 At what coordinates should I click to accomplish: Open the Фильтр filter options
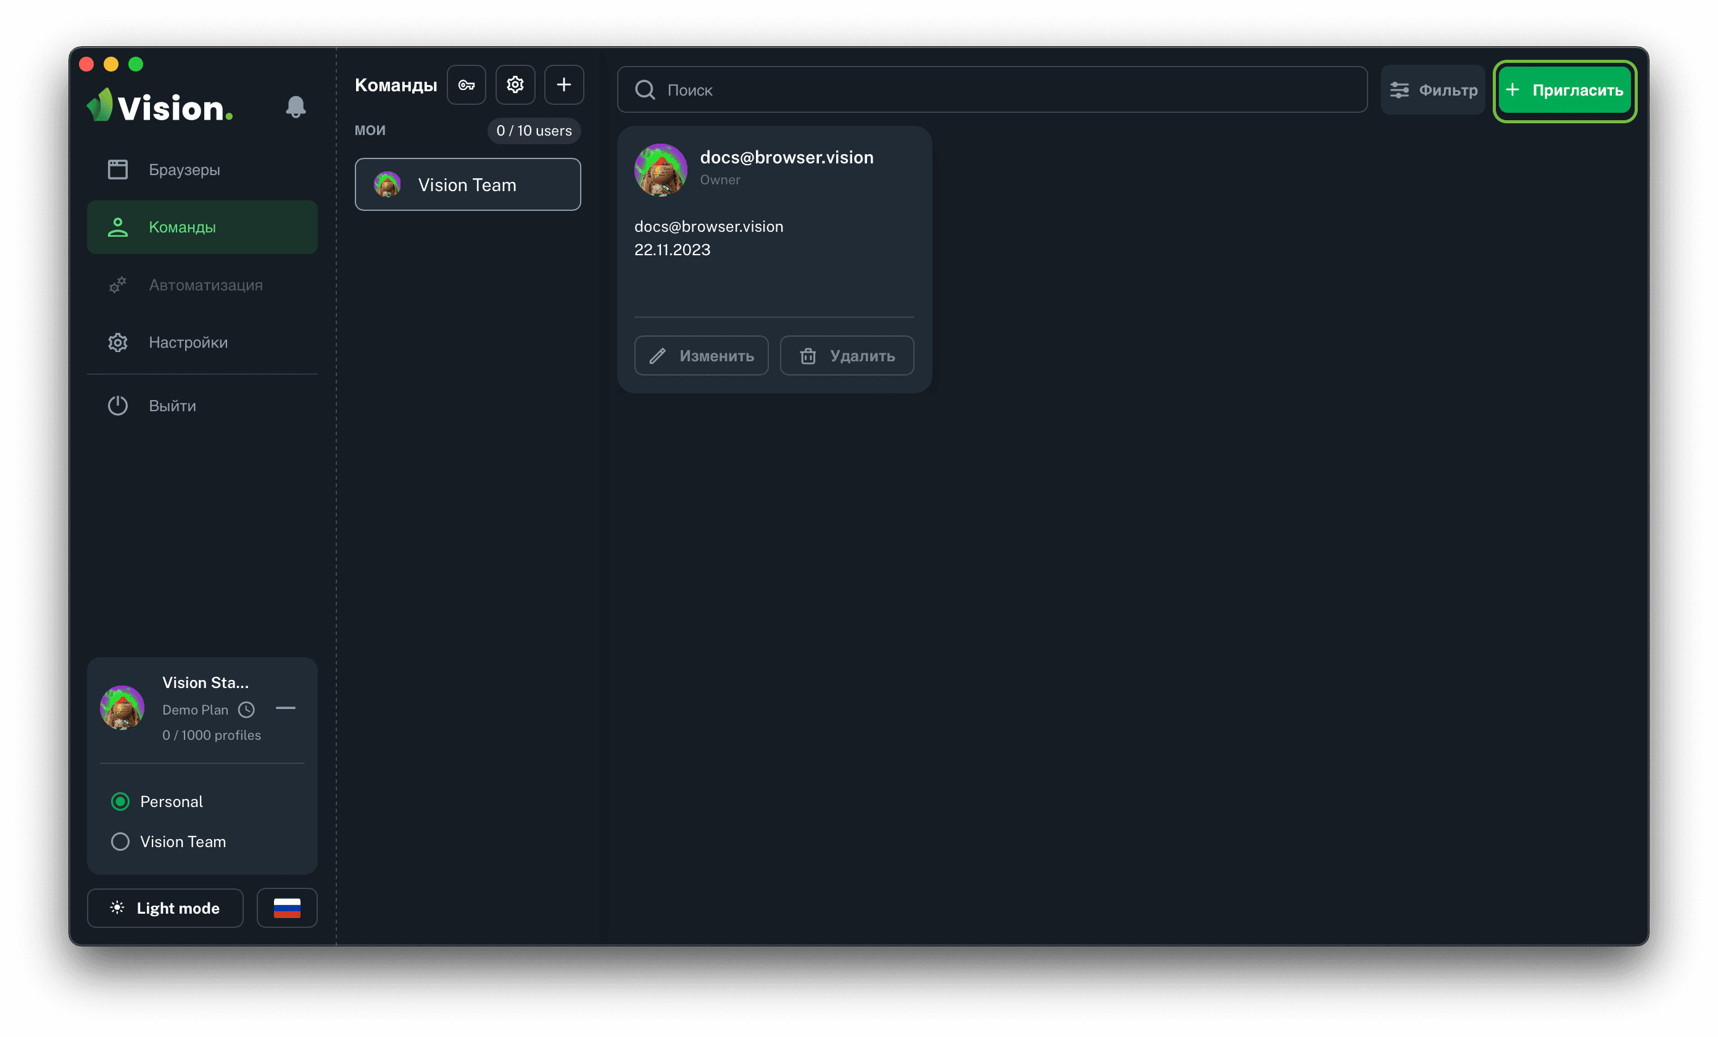[x=1433, y=90]
